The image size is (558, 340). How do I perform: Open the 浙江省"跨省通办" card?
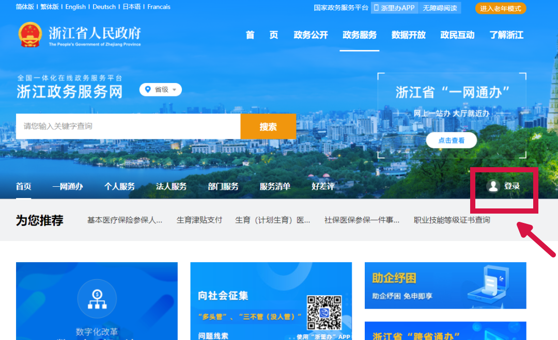[x=445, y=331]
